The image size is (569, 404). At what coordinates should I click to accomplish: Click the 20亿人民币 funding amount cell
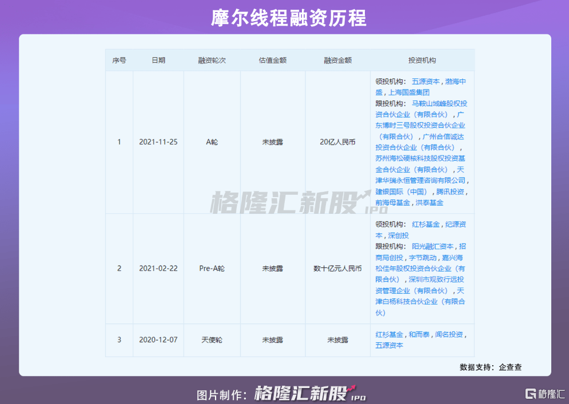337,142
